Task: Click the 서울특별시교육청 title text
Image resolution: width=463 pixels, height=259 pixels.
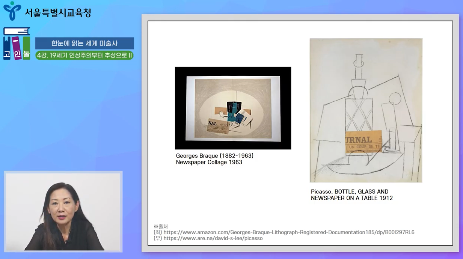Action: (x=58, y=13)
